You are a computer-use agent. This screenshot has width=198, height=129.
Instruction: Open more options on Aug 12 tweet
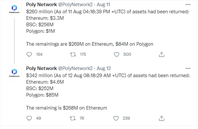point(188,68)
